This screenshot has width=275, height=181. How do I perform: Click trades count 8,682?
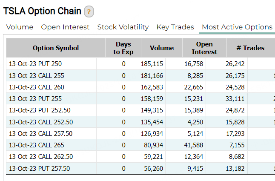pyautogui.click(x=237, y=156)
